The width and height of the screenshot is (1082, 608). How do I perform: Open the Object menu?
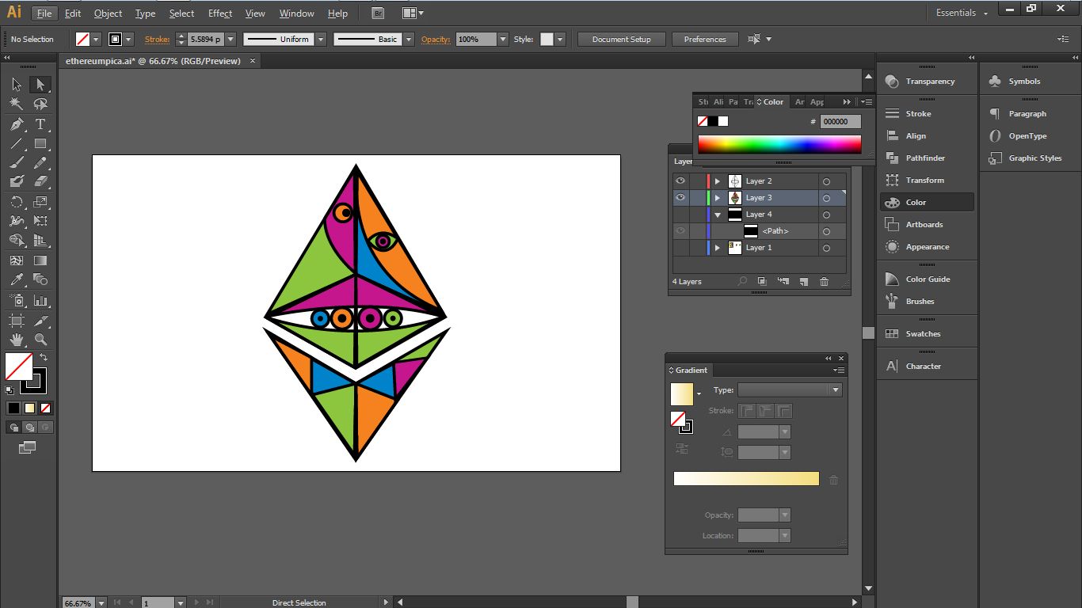pos(109,13)
